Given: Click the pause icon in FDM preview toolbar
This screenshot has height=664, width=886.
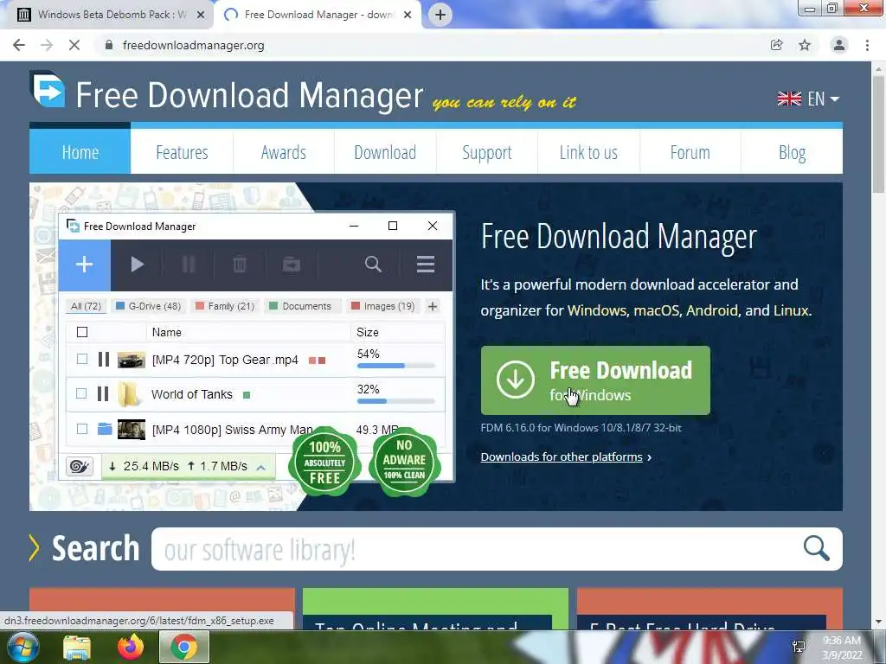Looking at the screenshot, I should pyautogui.click(x=189, y=265).
